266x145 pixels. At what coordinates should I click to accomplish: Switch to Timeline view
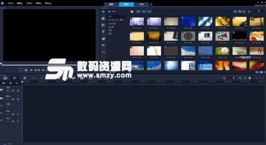coord(14,78)
